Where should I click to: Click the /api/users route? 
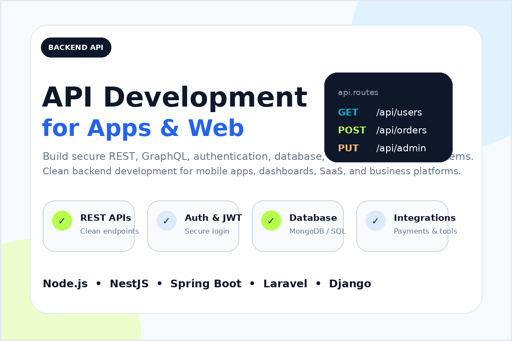(399, 113)
